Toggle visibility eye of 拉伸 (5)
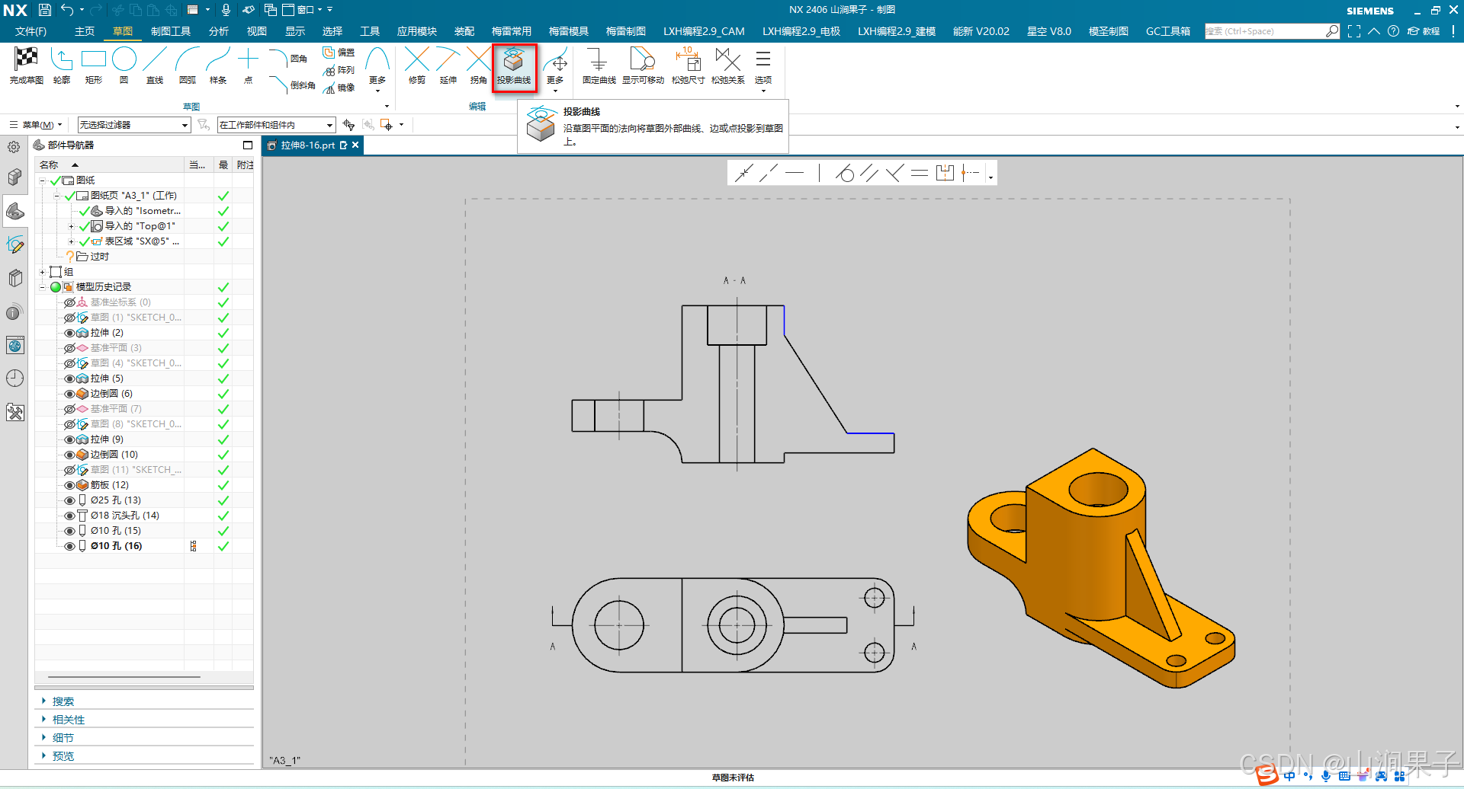1464x789 pixels. [x=69, y=379]
